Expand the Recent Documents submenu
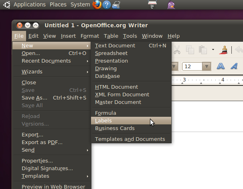This screenshot has height=189, width=243. point(51,61)
